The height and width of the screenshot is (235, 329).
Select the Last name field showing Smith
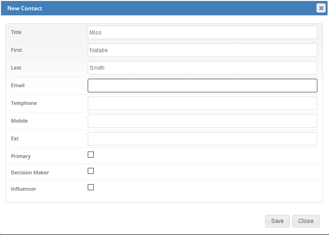[202, 68]
